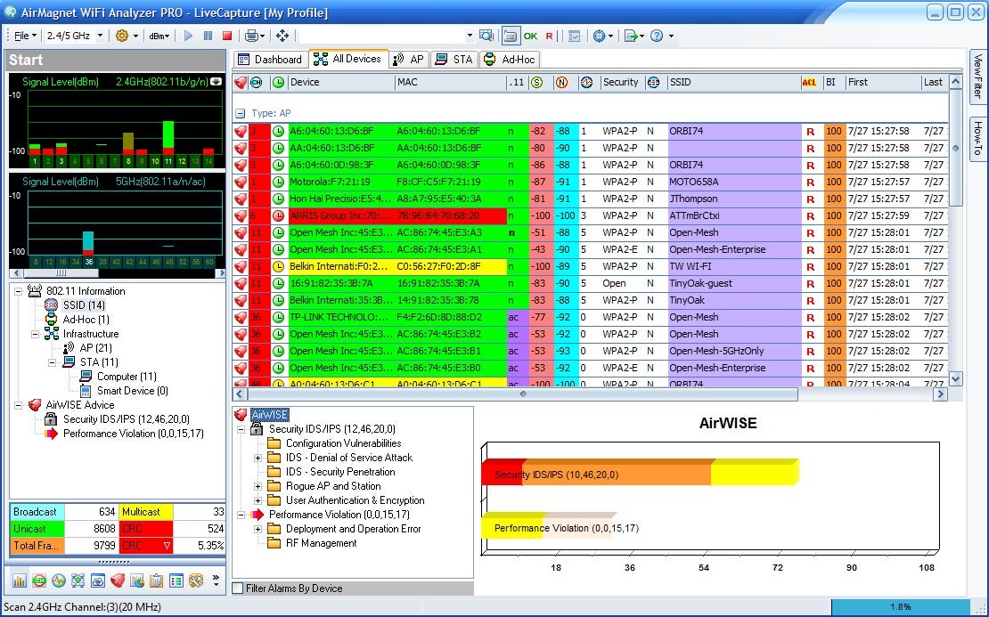This screenshot has height=617, width=989.
Task: Click the checklist form toolbar icon
Action: [574, 36]
